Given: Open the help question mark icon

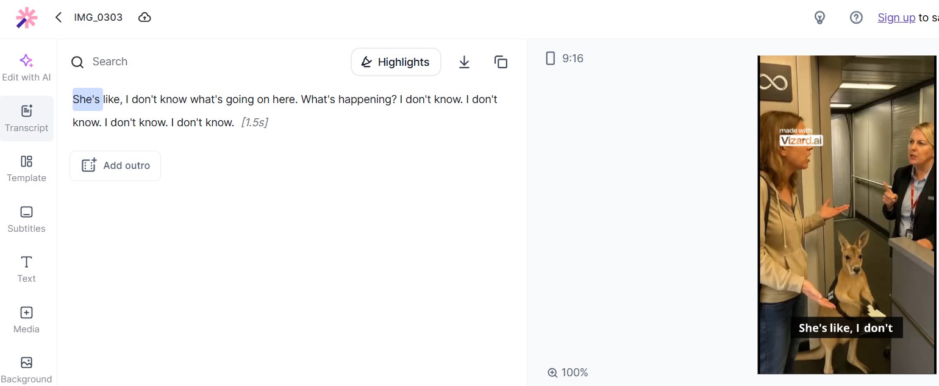Looking at the screenshot, I should click(x=856, y=18).
